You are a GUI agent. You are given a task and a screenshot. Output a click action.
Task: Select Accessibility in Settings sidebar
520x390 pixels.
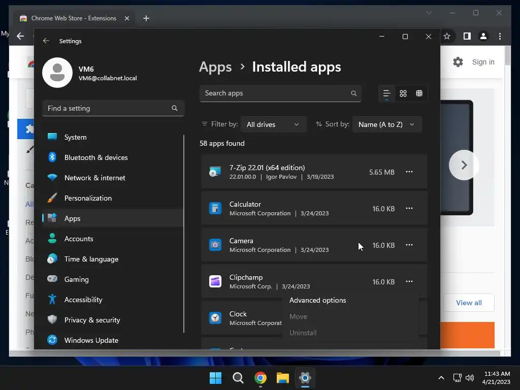(x=113, y=300)
